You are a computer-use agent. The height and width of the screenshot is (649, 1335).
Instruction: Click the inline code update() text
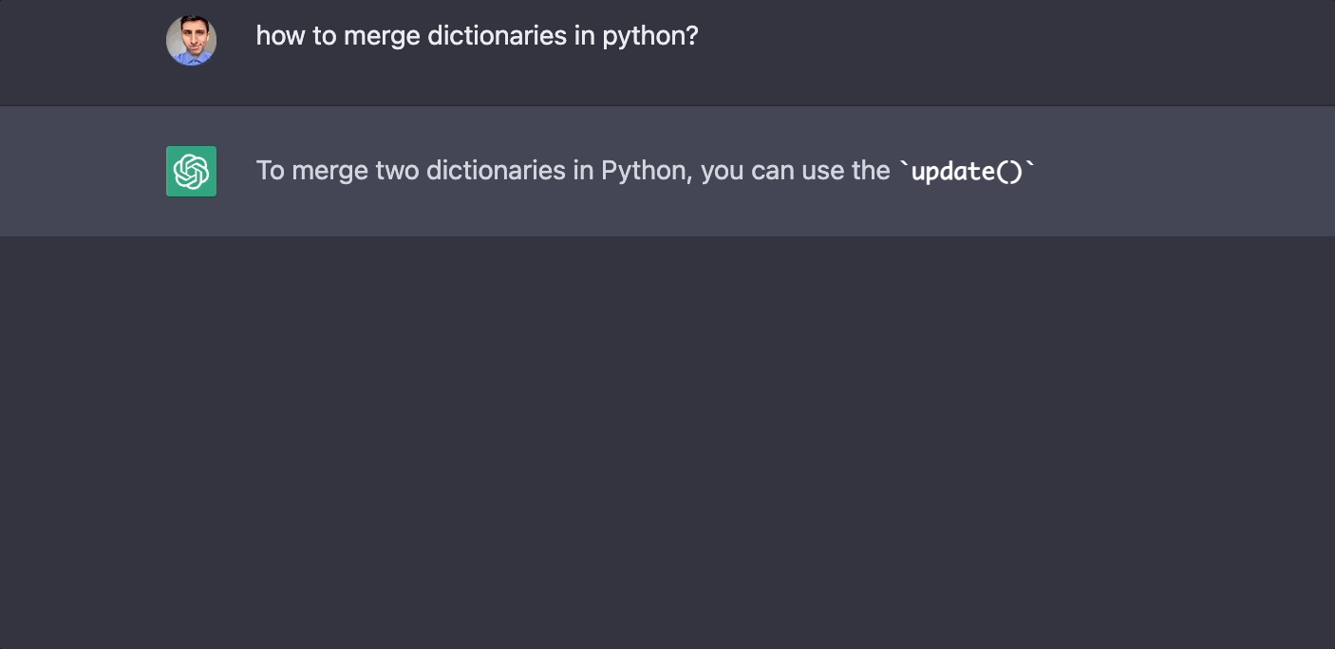coord(967,171)
